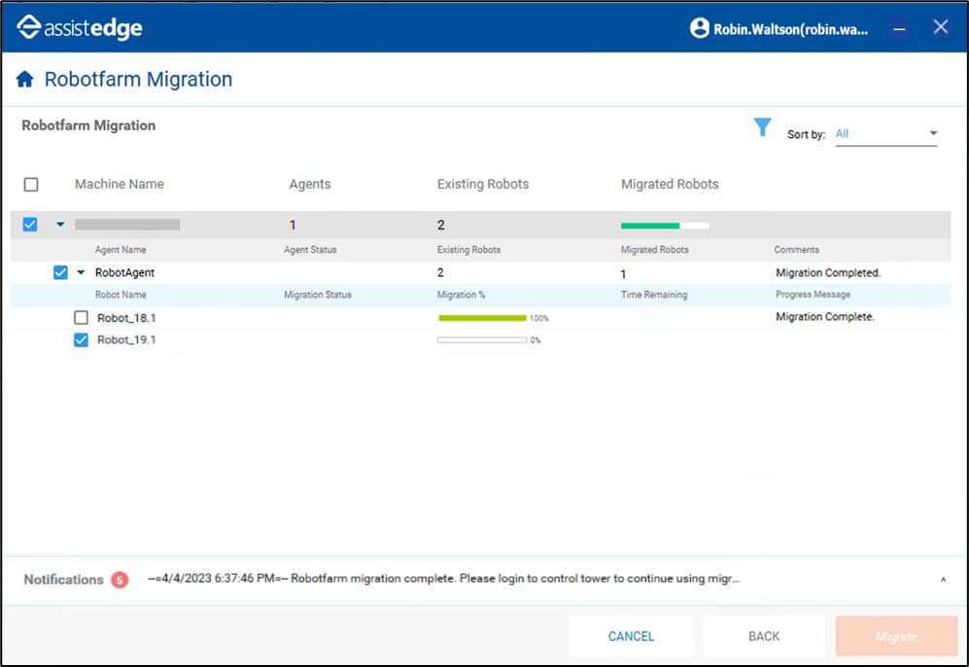
Task: Expand notifications panel with the caret icon
Action: [x=942, y=579]
